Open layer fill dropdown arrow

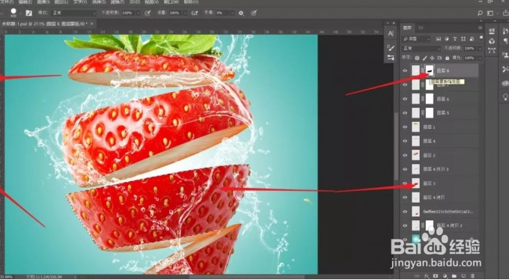coord(480,58)
